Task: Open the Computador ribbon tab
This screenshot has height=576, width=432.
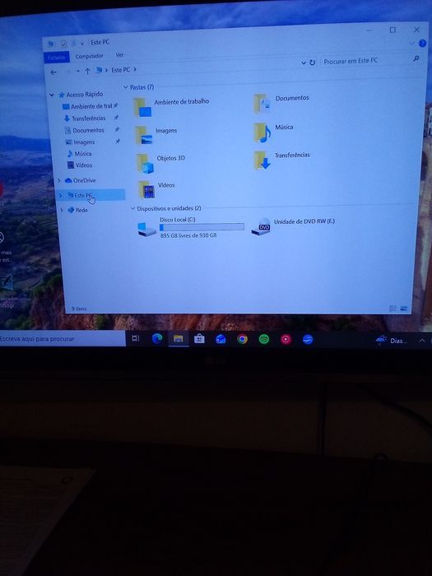Action: (89, 56)
